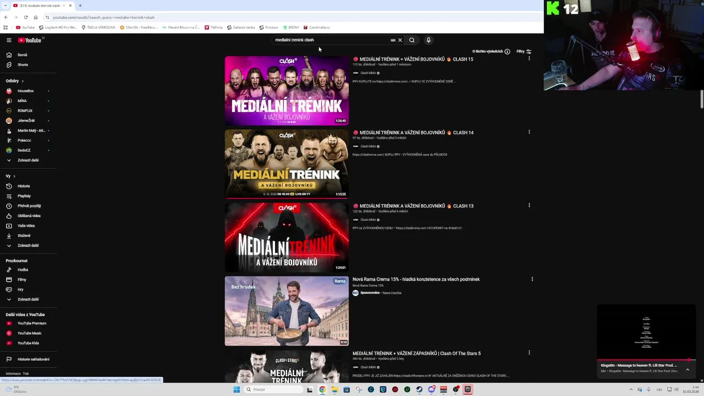Clear the search query with X
Viewport: 704px width, 396px height.
point(400,40)
